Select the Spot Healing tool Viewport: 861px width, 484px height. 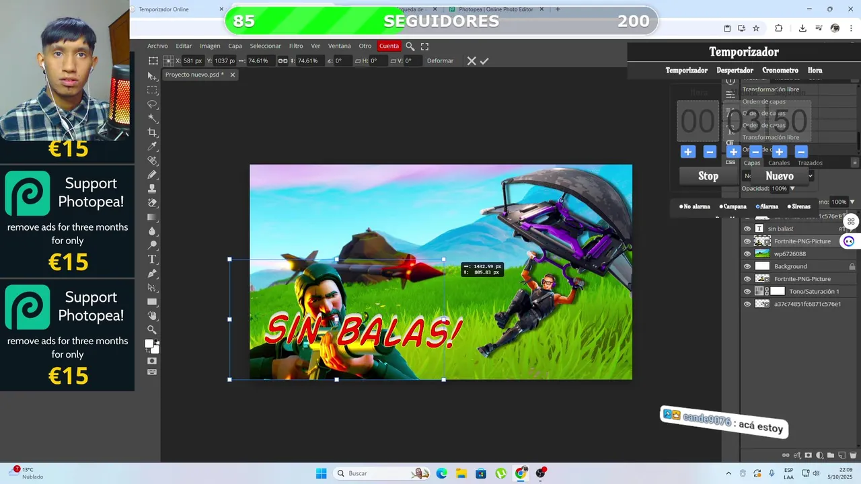click(153, 161)
